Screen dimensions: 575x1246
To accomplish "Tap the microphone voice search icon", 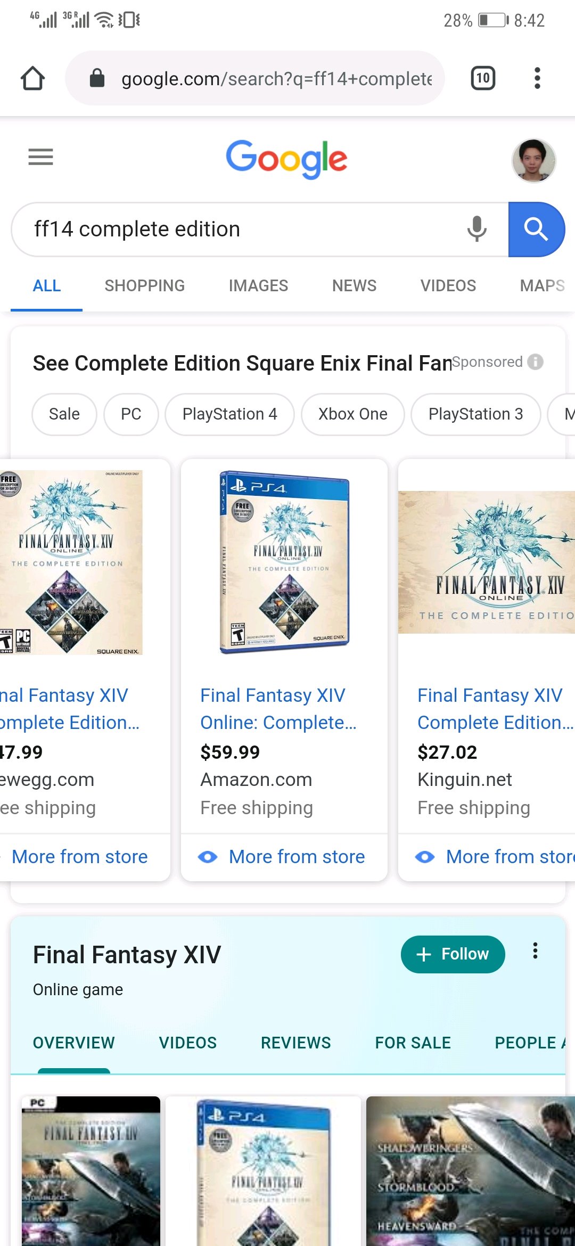I will click(x=477, y=229).
